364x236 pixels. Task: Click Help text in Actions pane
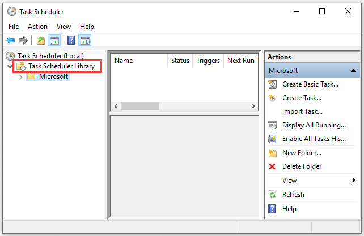(289, 209)
